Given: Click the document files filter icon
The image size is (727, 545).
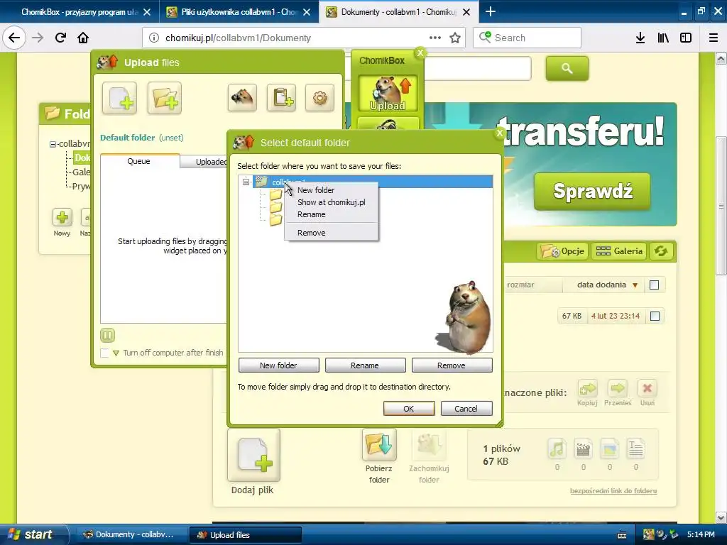Looking at the screenshot, I should click(x=635, y=448).
